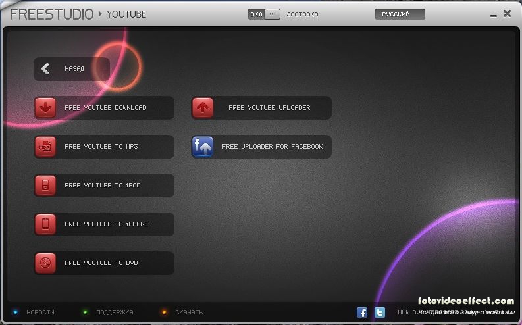Launch Free Uploader for Facebook
The height and width of the screenshot is (325, 522).
pyautogui.click(x=261, y=147)
